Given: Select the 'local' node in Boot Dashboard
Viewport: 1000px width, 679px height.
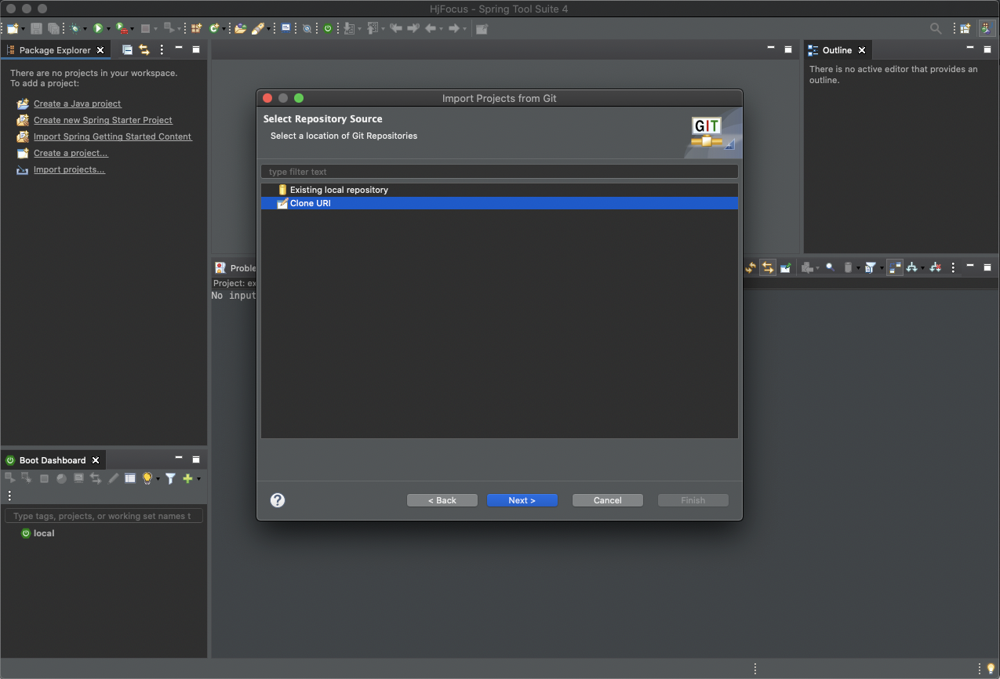Looking at the screenshot, I should tap(44, 533).
